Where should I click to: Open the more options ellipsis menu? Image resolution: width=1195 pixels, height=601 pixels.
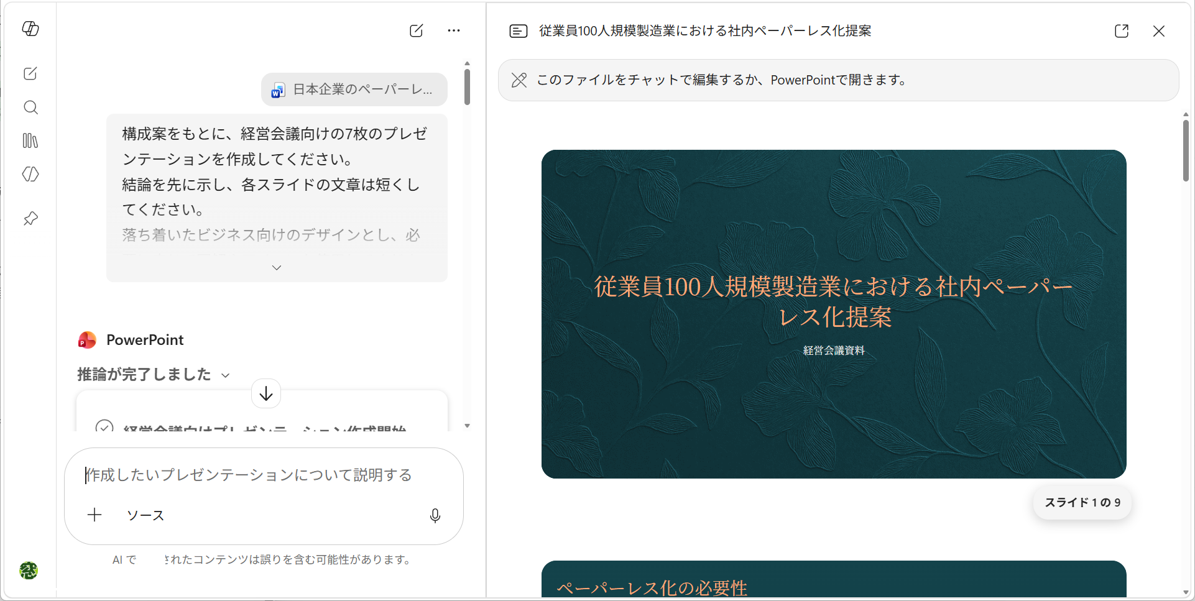point(454,30)
